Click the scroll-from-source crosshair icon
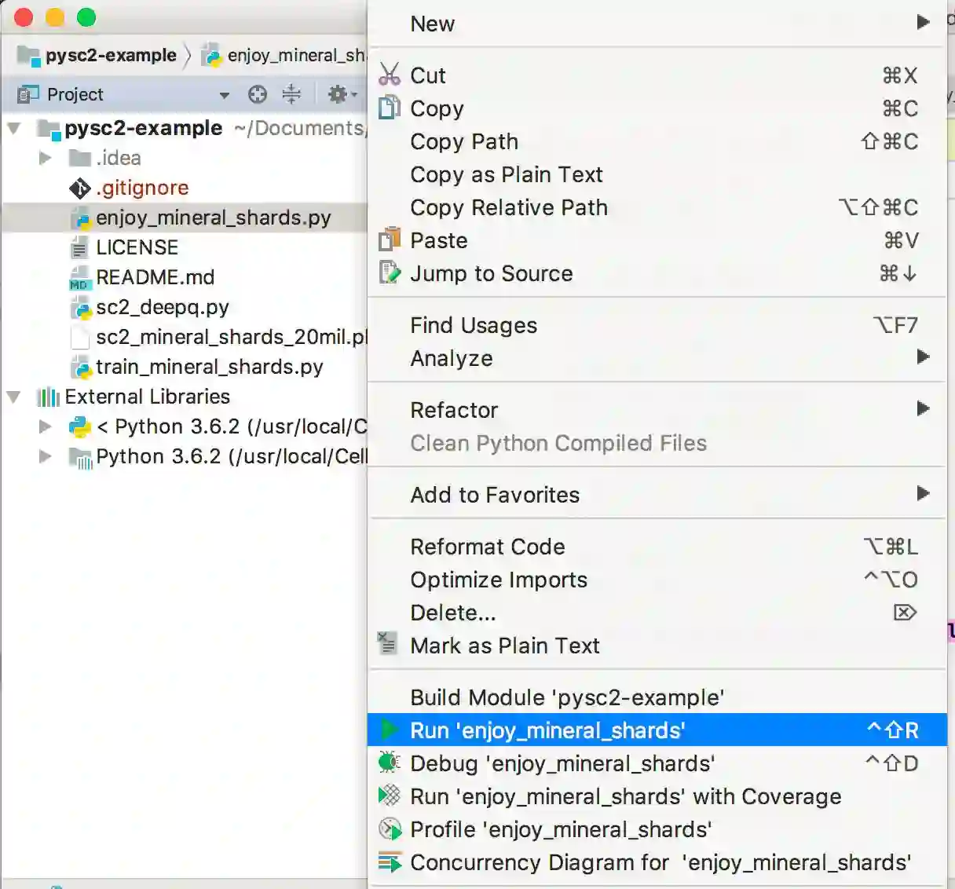Viewport: 955px width, 889px height. 258,95
